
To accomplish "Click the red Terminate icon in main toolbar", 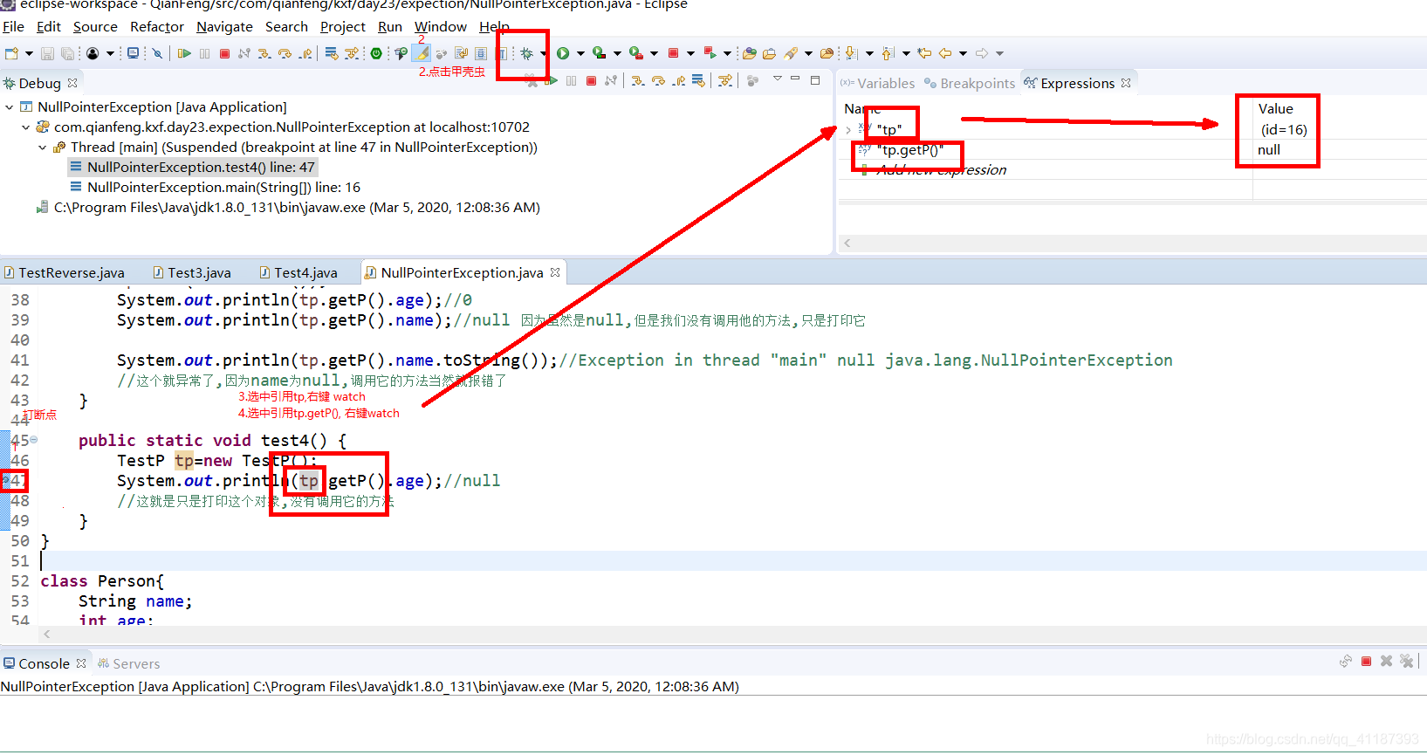I will click(x=224, y=53).
